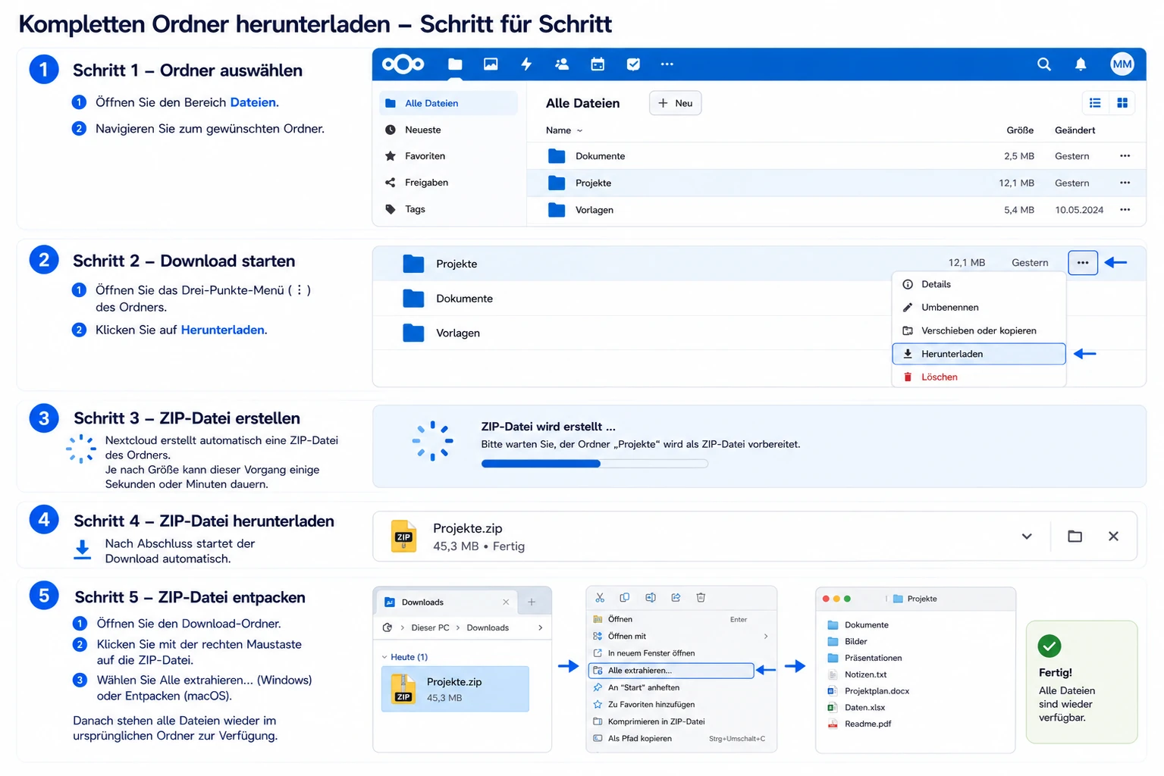This screenshot has height=776, width=1164.
Task: Open the Photos app icon in the header
Action: [x=491, y=64]
